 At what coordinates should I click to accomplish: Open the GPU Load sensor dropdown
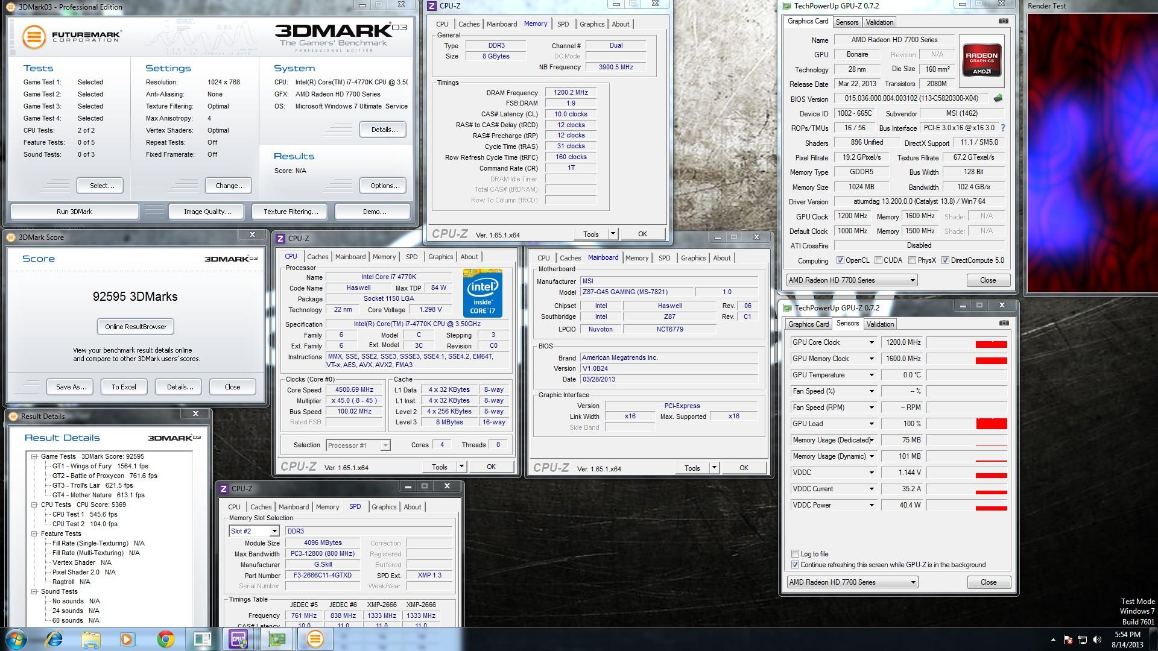(x=872, y=424)
